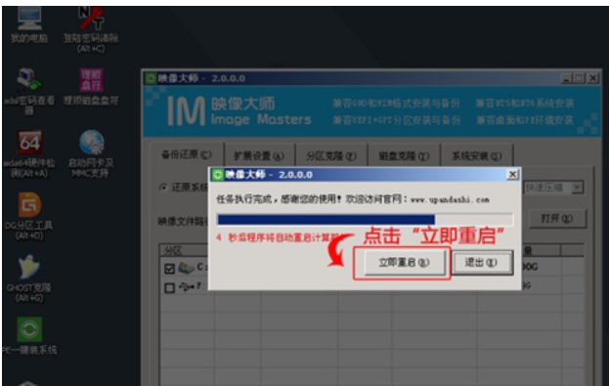The height and width of the screenshot is (386, 609).
Task: Check the F: partition checkbox
Action: pyautogui.click(x=169, y=288)
